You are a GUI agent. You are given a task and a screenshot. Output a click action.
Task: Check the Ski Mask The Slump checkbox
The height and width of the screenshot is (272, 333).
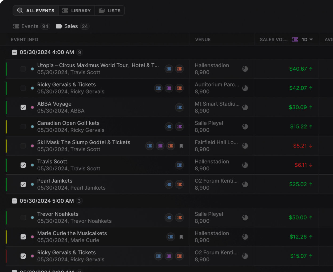23,146
